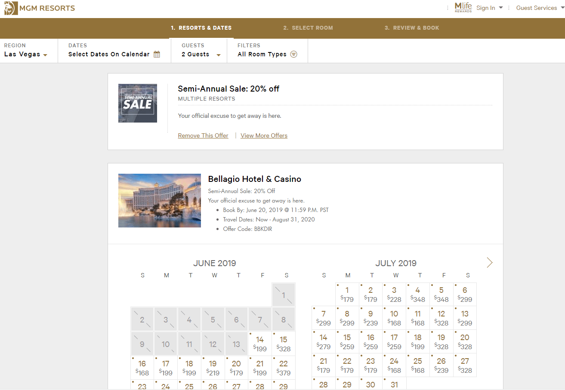This screenshot has width=565, height=390.
Task: Select July 9 at $239
Action: (370, 318)
